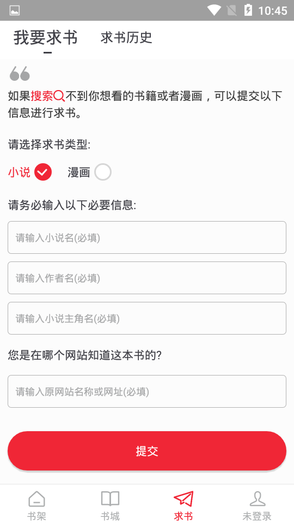
Task: Tap the red search magnifier icon
Action: [x=59, y=96]
